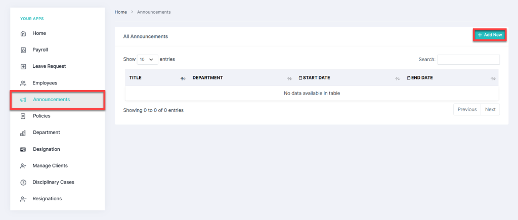Click the Leave Request plus-box icon
518x220 pixels.
[x=23, y=66]
